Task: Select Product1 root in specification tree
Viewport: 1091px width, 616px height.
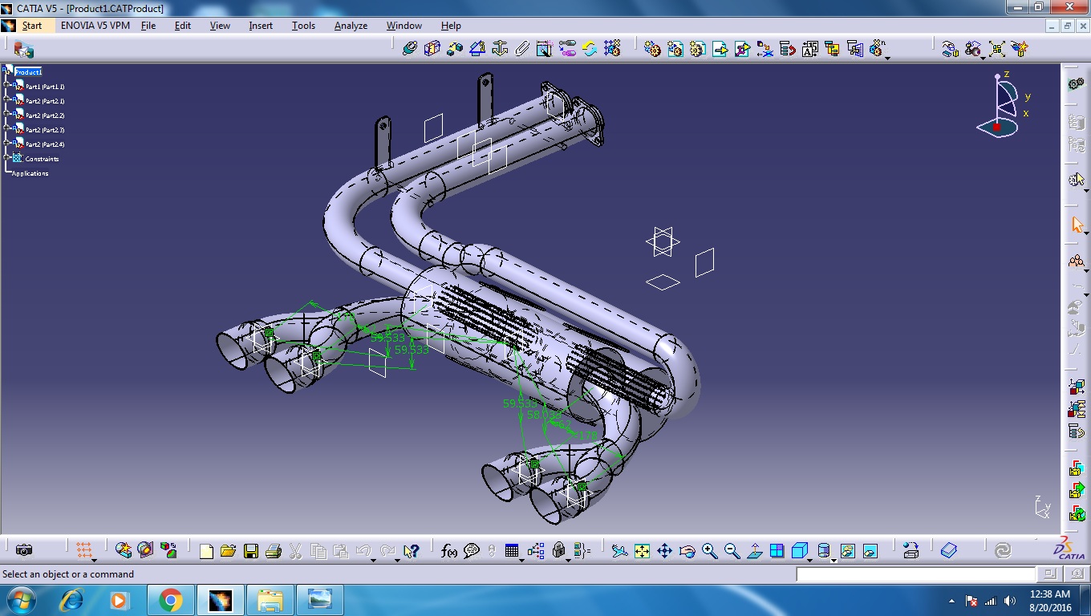Action: [28, 71]
